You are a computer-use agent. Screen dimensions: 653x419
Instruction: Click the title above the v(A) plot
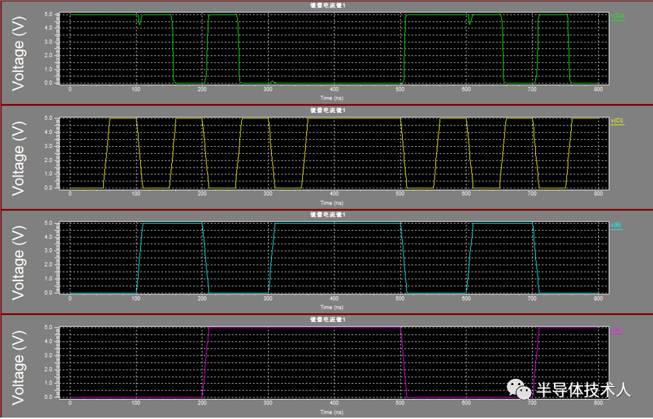click(x=328, y=319)
